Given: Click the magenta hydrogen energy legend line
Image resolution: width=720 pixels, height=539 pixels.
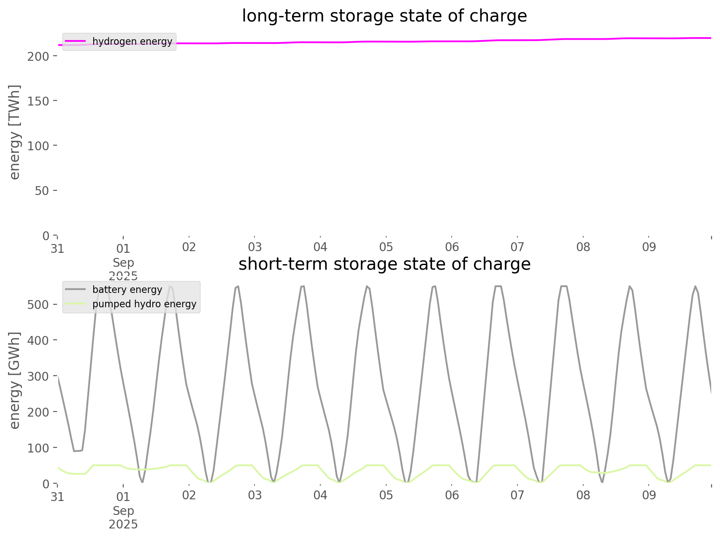Looking at the screenshot, I should coord(76,41).
